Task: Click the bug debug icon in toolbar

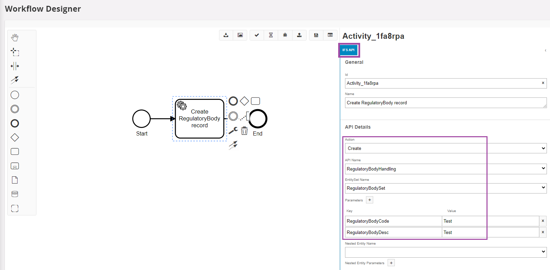Action: [285, 35]
